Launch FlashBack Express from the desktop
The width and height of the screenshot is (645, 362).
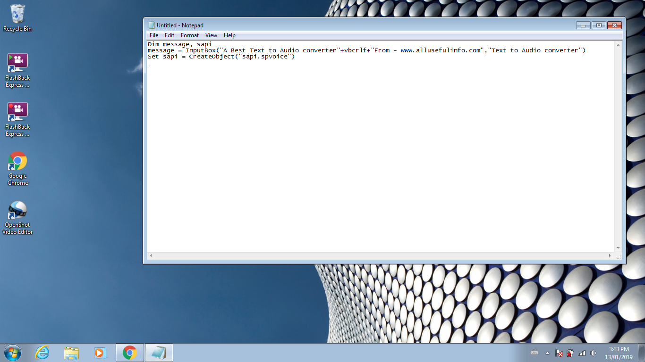pos(17,61)
